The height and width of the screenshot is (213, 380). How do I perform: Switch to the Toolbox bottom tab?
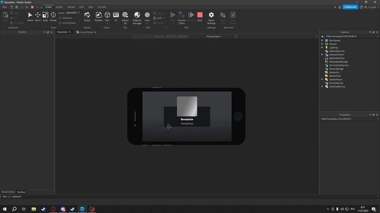pyautogui.click(x=21, y=192)
